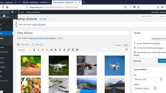Edit Görünürlük visibility via Düzenle link
This screenshot has width=166, height=93.
click(160, 48)
